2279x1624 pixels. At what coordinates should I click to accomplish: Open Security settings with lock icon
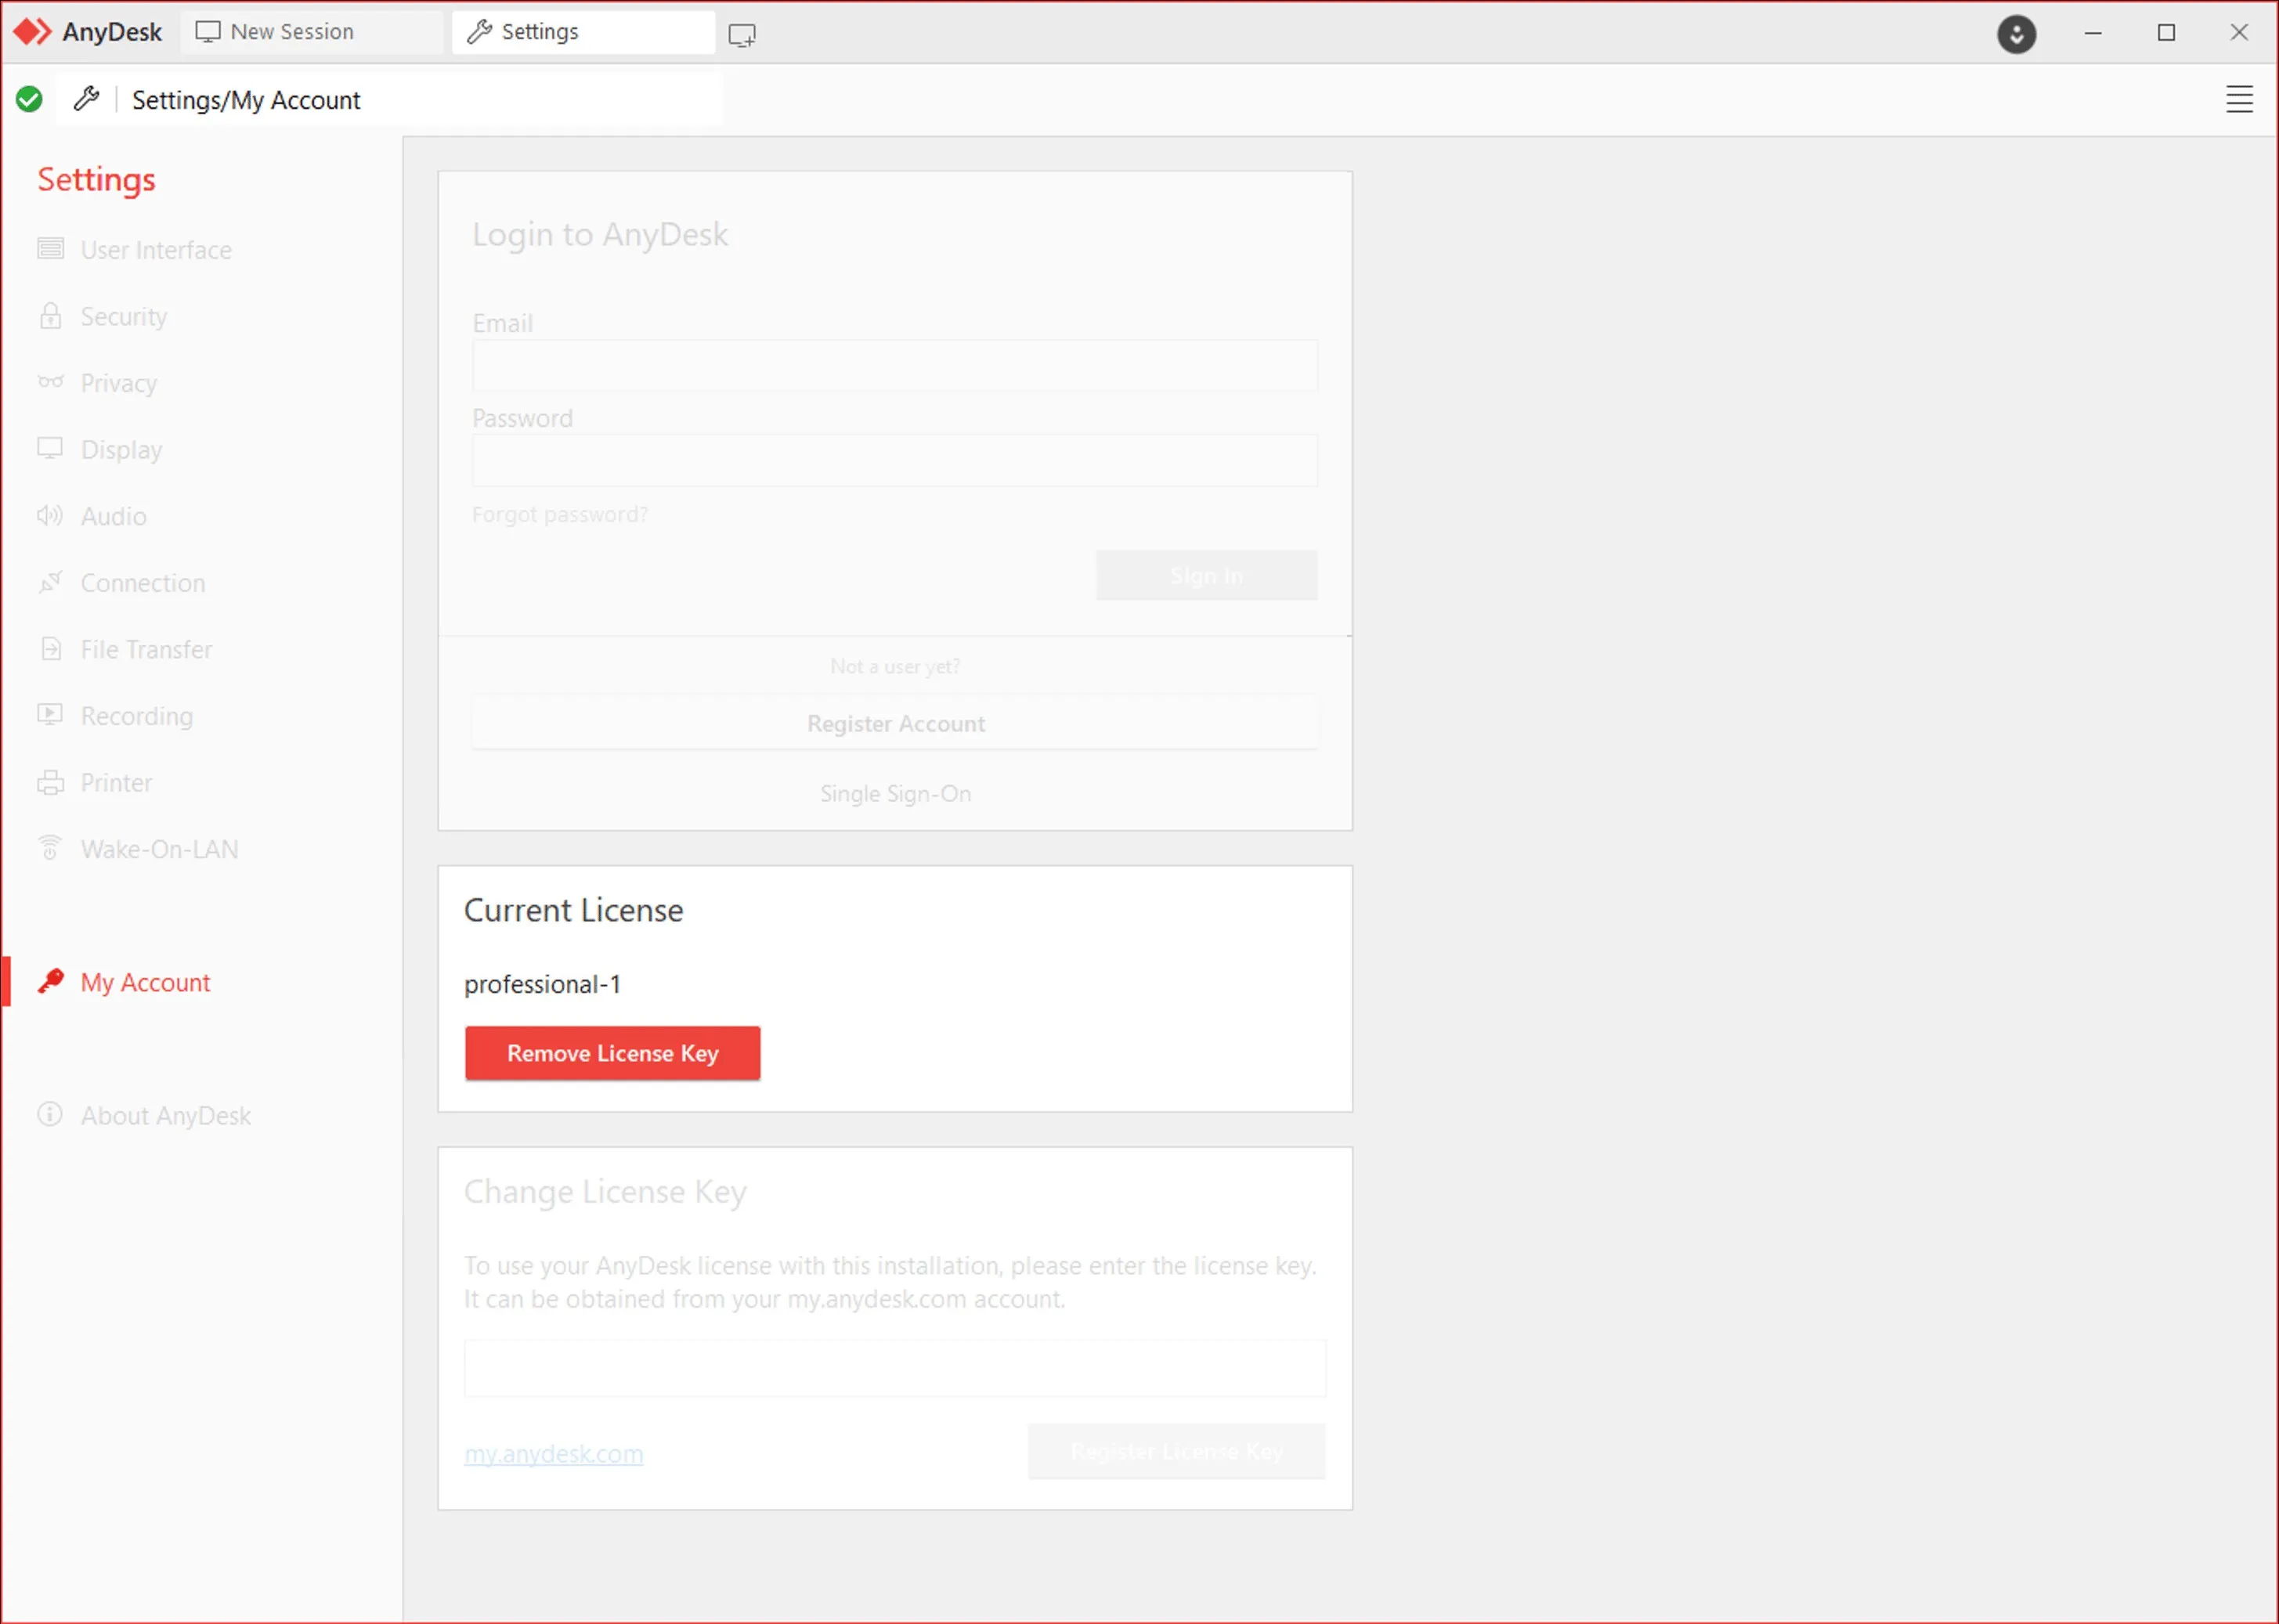point(123,317)
